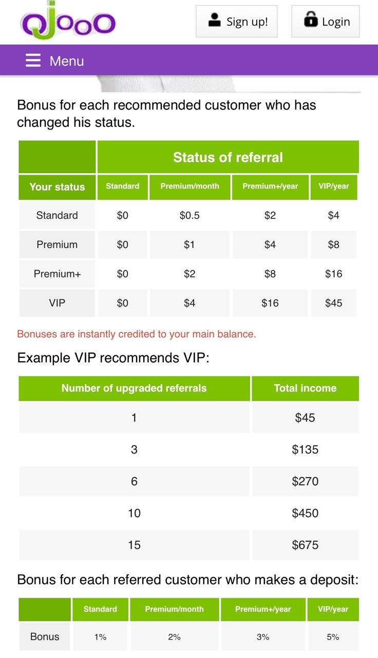
Task: Click the Ojooo logo
Action: tap(68, 23)
